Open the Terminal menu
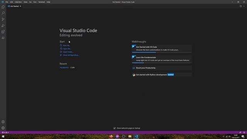The width and height of the screenshot is (247, 139). pos(41,2)
